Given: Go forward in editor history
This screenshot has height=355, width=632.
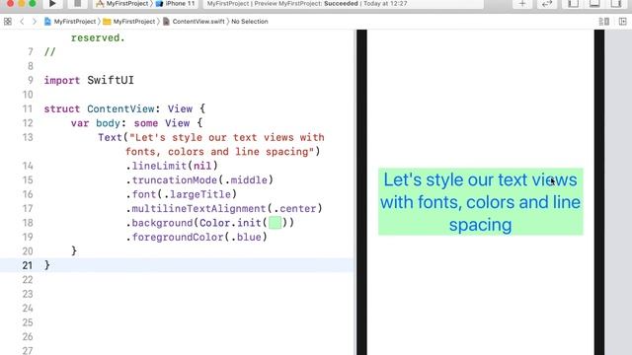Looking at the screenshot, I should tap(35, 22).
